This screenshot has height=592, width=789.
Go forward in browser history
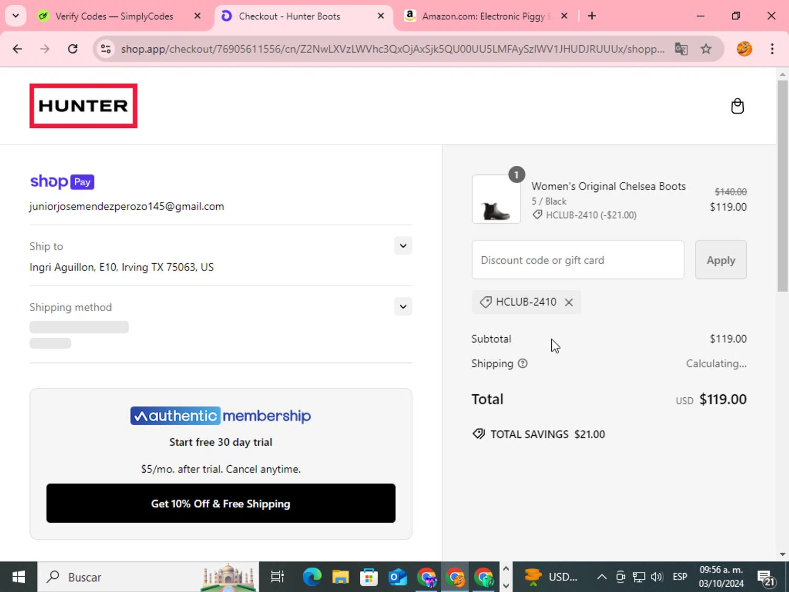(45, 49)
